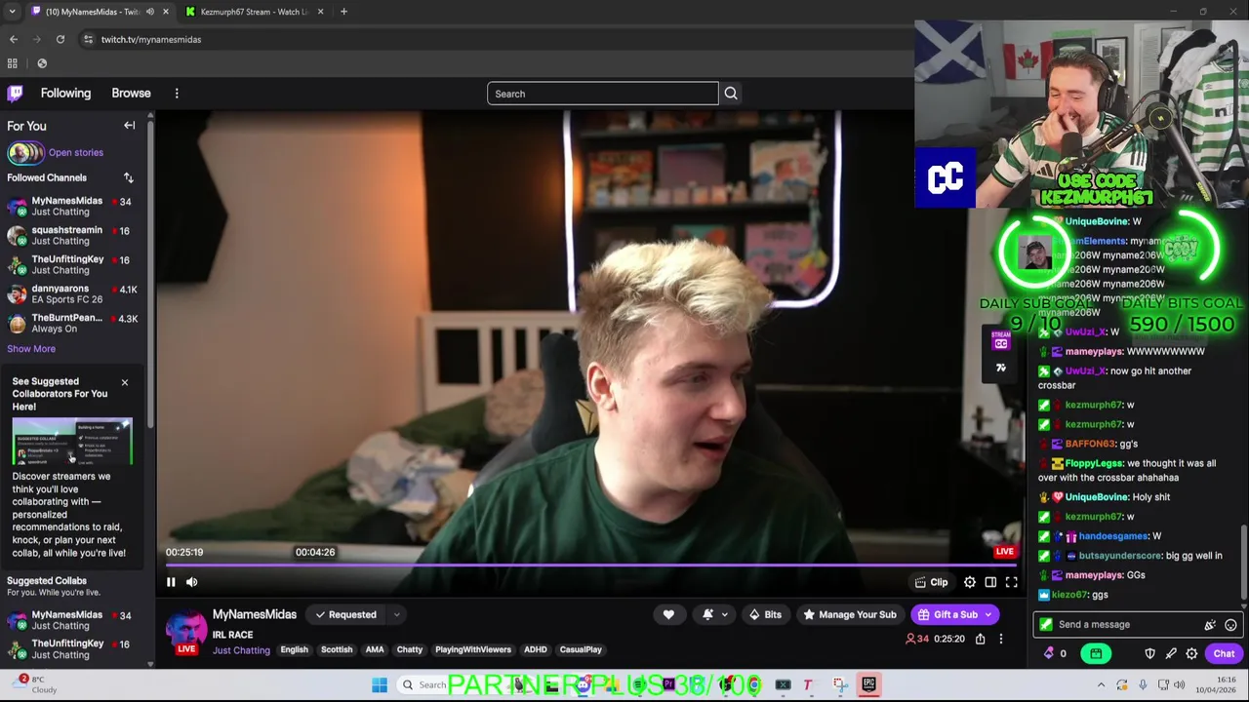Open the chat celebration party icon
1249x702 pixels.
tap(1211, 625)
